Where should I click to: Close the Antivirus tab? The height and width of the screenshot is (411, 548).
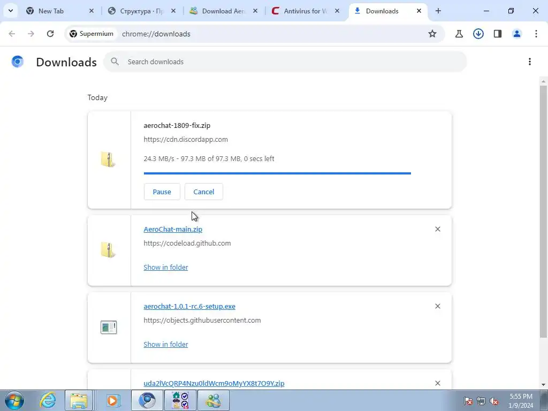(x=337, y=11)
